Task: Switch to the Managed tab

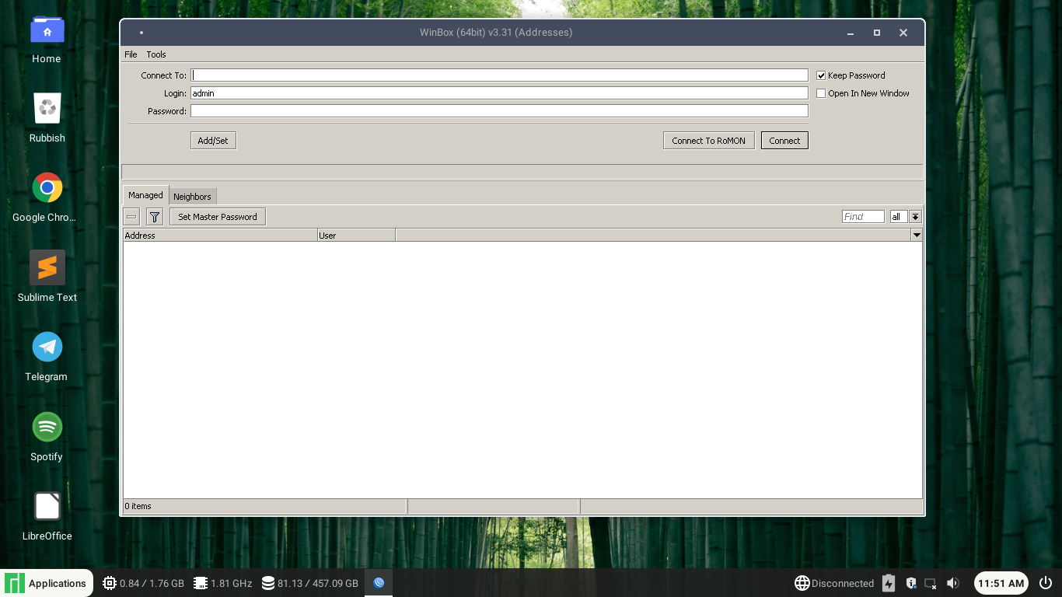Action: 145,195
